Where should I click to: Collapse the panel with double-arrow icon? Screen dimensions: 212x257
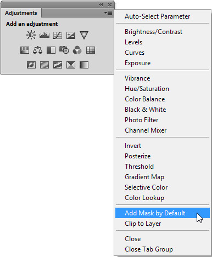pos(101,5)
